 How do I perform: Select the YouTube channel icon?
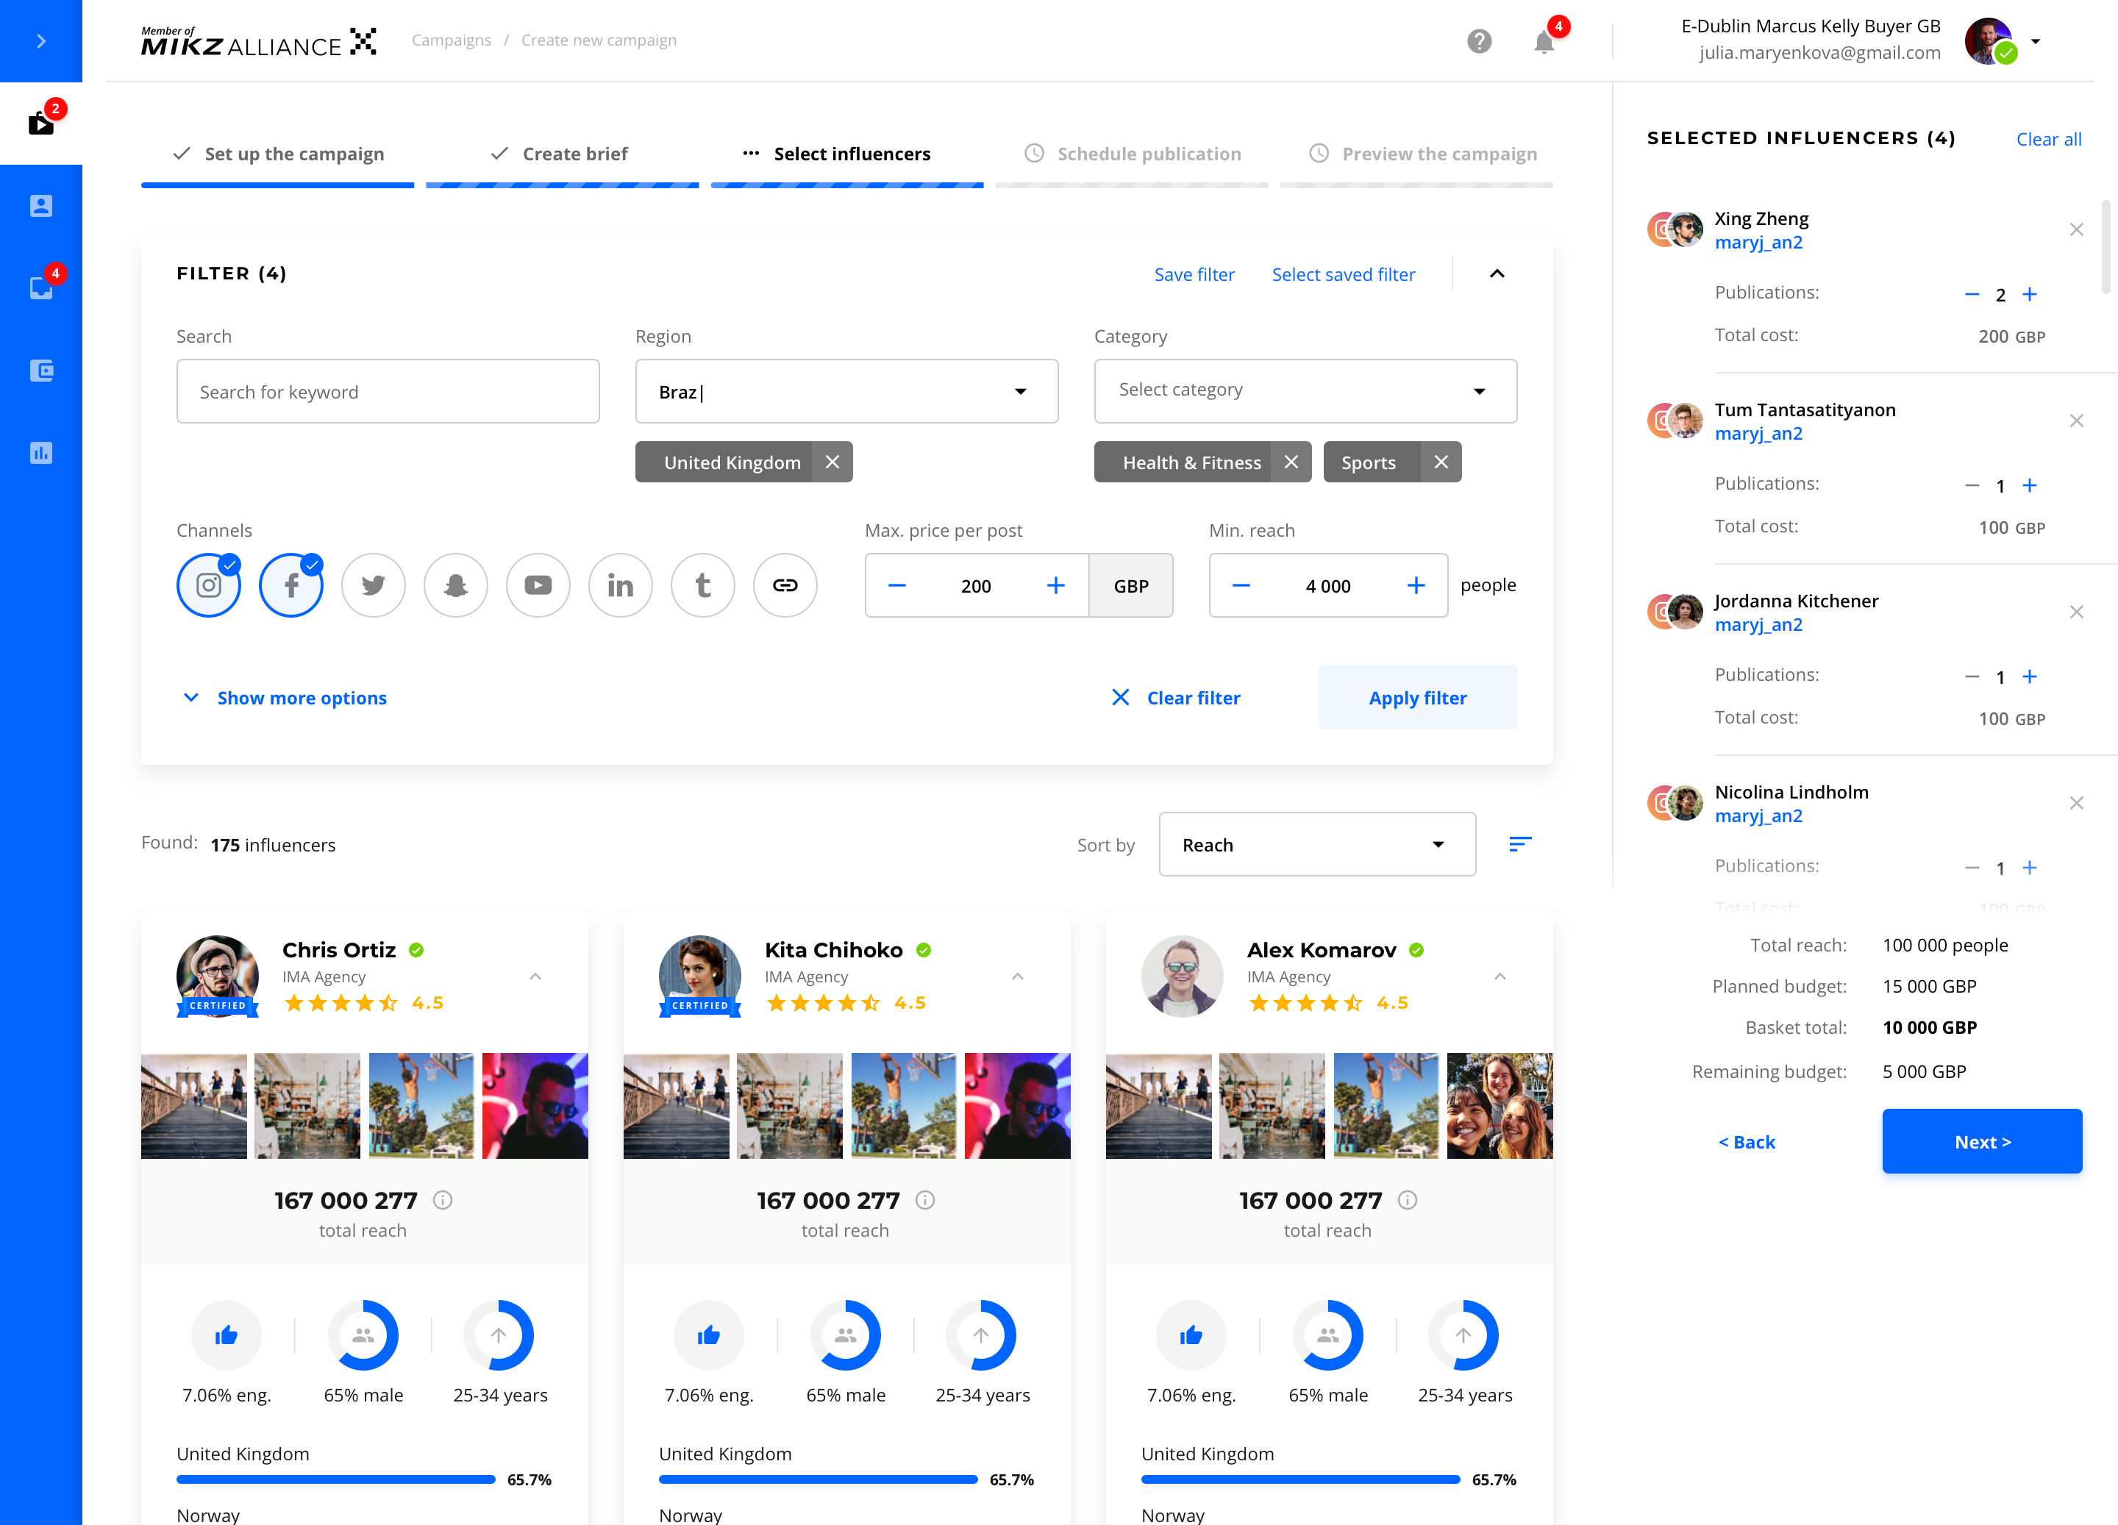tap(538, 585)
